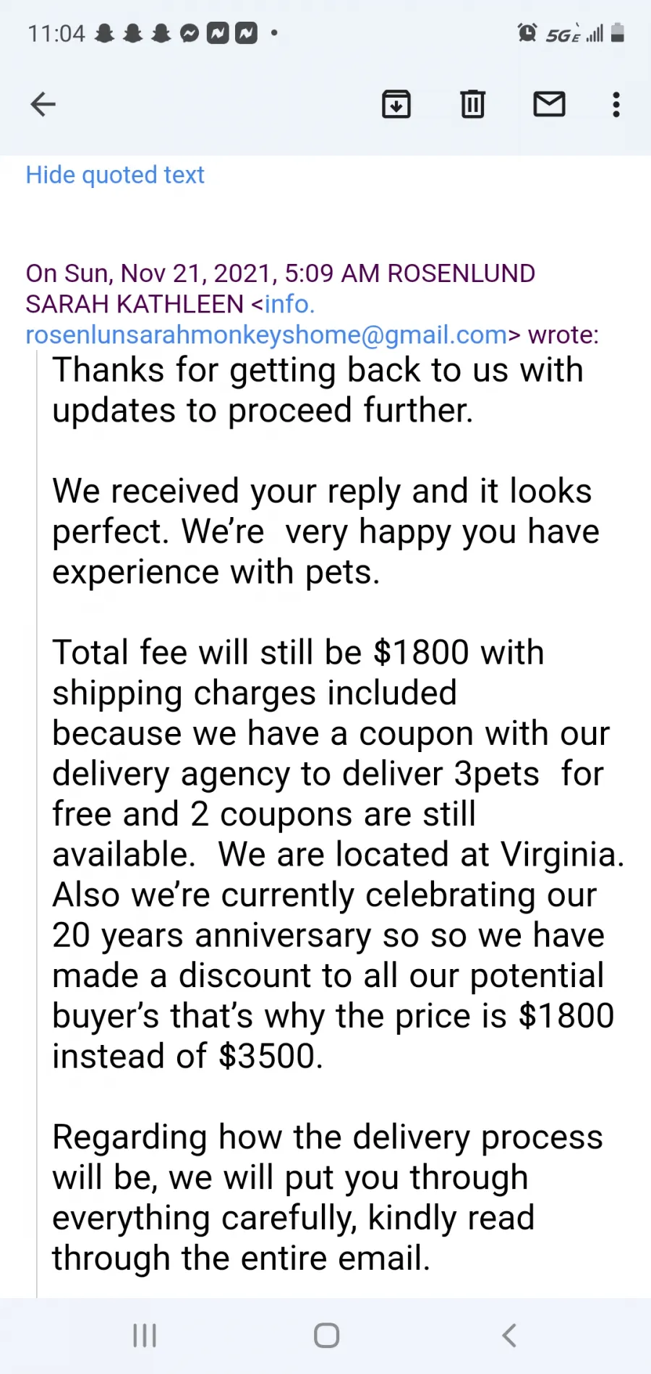Image resolution: width=651 pixels, height=1374 pixels.
Task: Tap the Android home button
Action: pos(327,1336)
